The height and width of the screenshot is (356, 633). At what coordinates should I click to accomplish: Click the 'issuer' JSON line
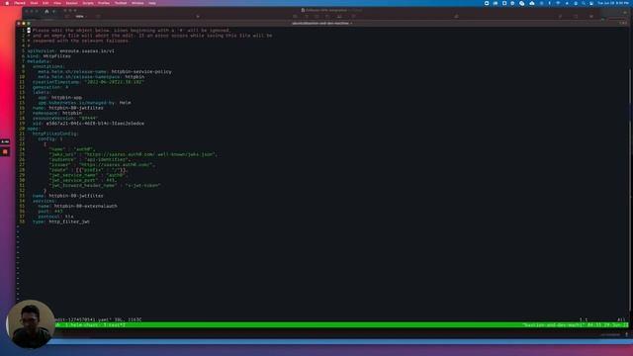coord(102,165)
